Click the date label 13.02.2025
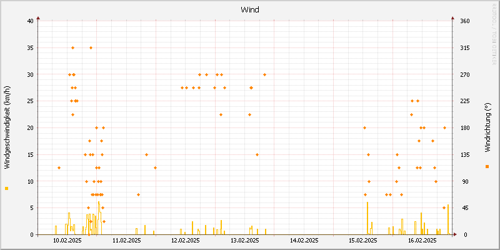500x250 pixels. point(244,241)
